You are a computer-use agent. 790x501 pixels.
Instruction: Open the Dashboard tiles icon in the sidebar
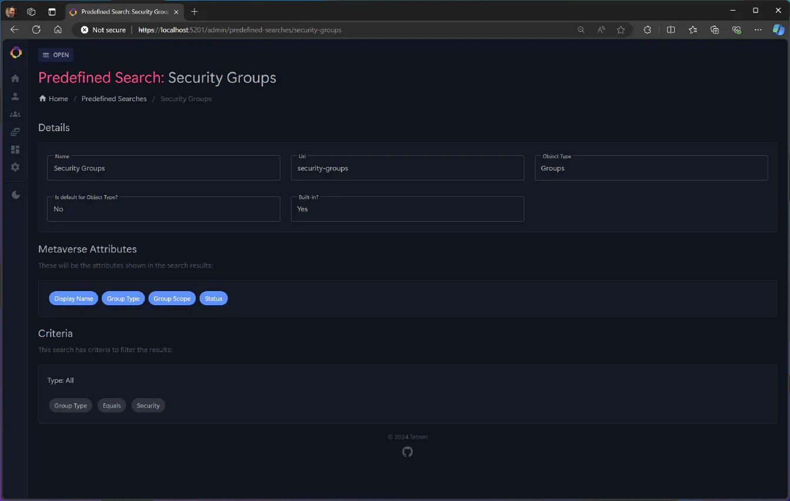(15, 149)
